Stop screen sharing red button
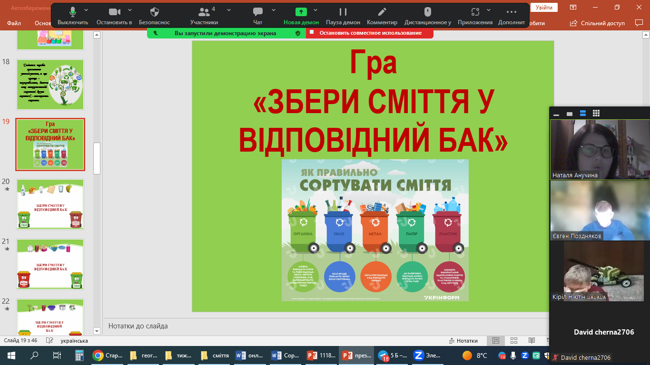 coord(370,33)
